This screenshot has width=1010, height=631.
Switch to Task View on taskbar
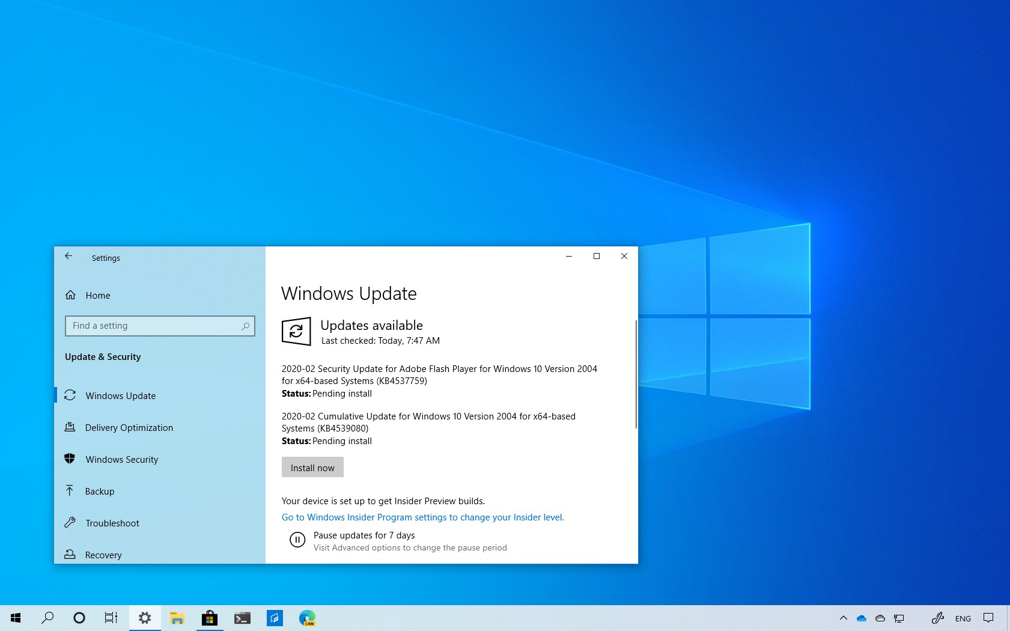click(x=111, y=618)
